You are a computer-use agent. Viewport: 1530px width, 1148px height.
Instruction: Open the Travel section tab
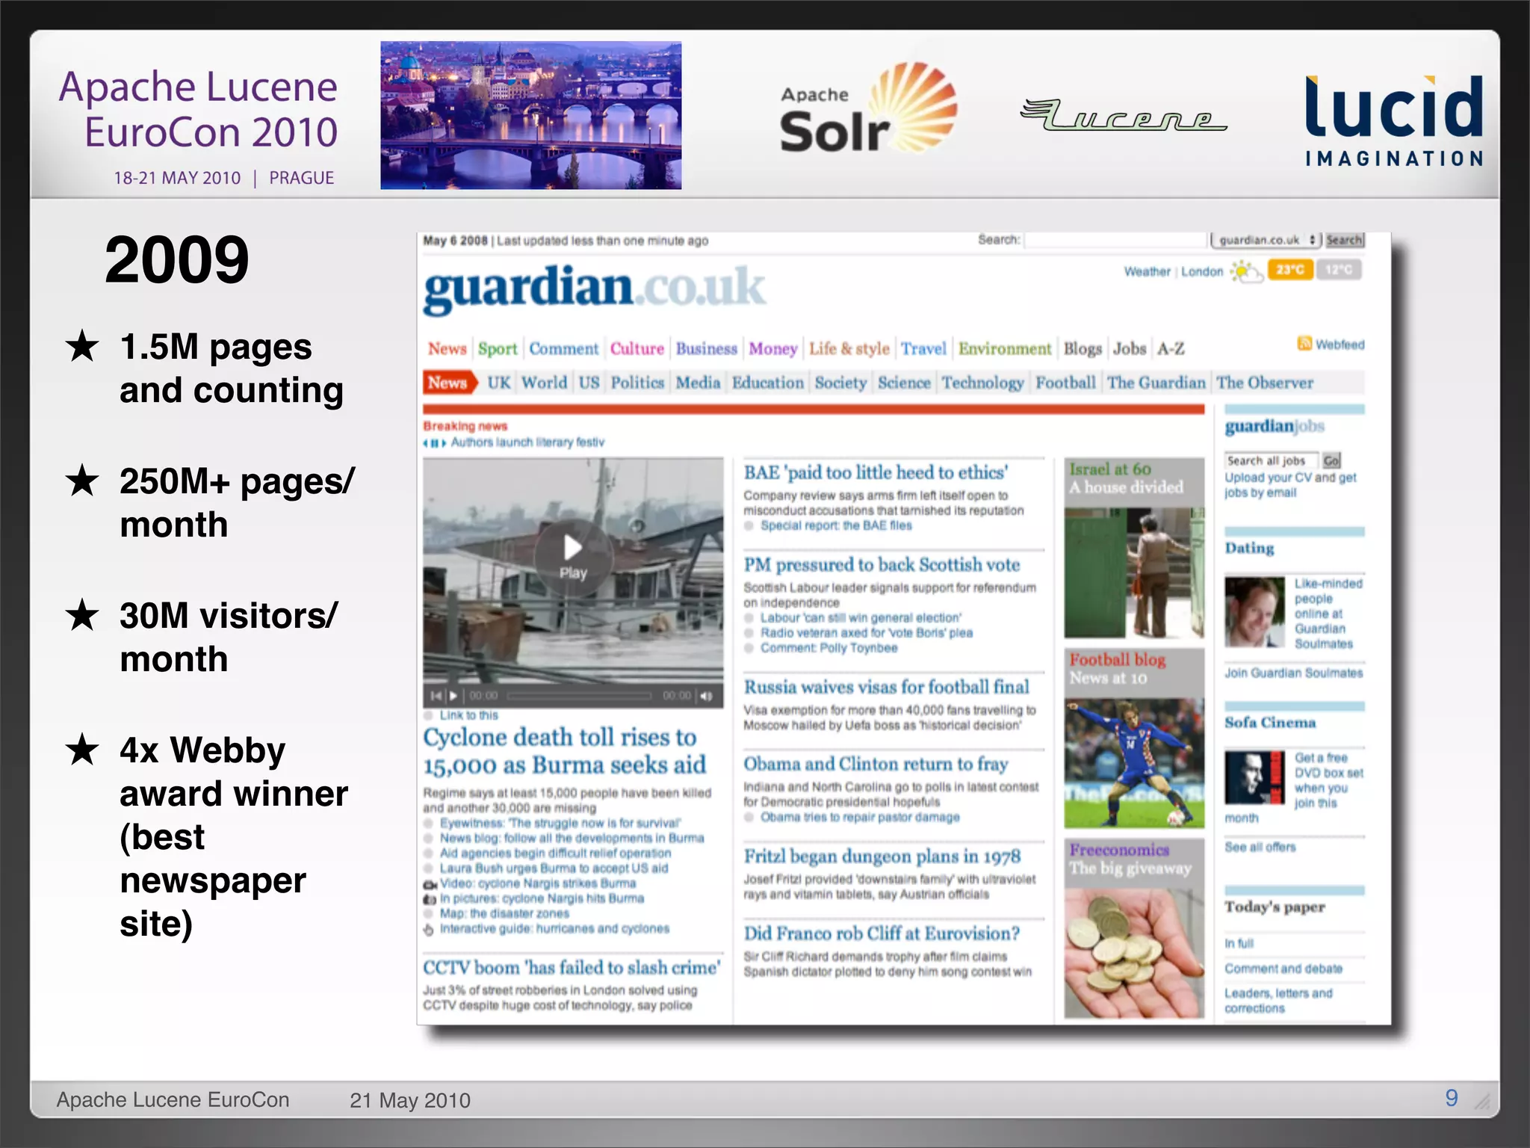click(x=923, y=349)
